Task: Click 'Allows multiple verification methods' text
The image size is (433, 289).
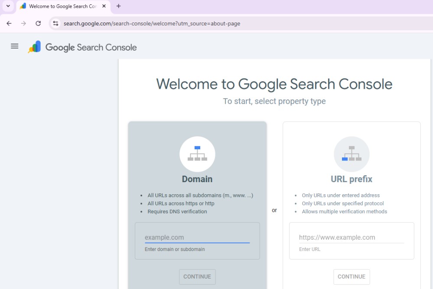Action: pyautogui.click(x=344, y=212)
